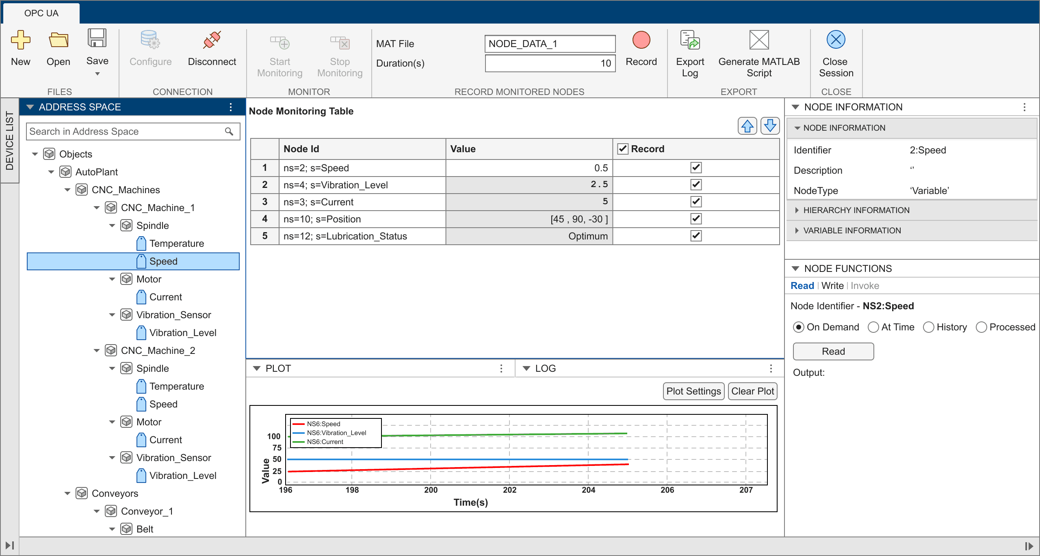1040x556 pixels.
Task: Collapse the CNC_Machines tree node
Action: click(x=67, y=190)
